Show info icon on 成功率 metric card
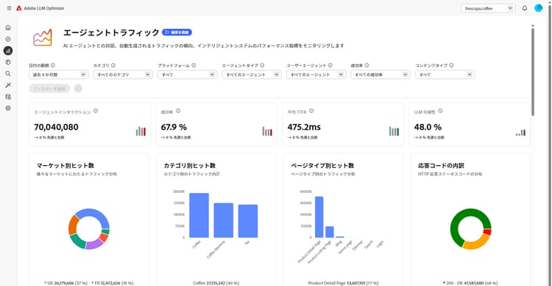552x286 pixels. coord(178,111)
